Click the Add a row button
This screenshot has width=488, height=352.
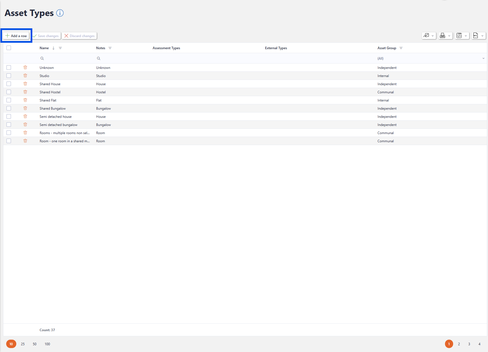pos(16,36)
